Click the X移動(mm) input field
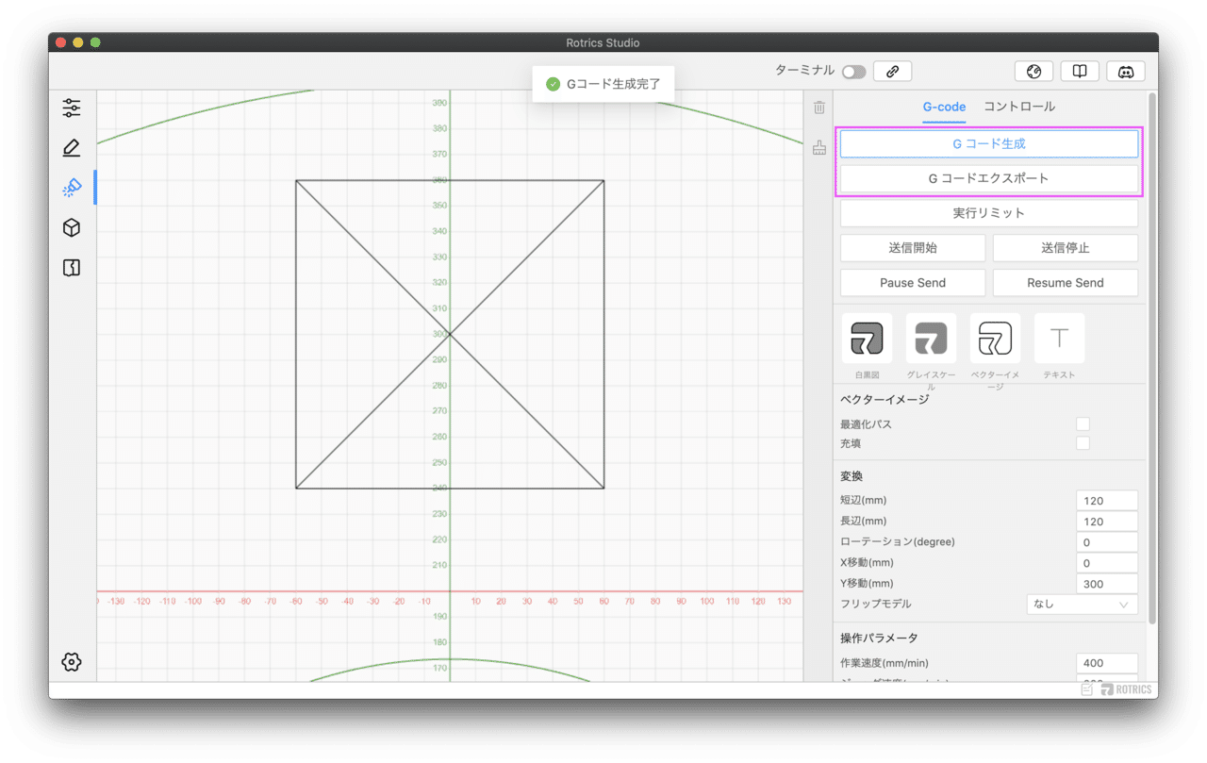Viewport: 1207px width, 763px height. click(x=1107, y=563)
